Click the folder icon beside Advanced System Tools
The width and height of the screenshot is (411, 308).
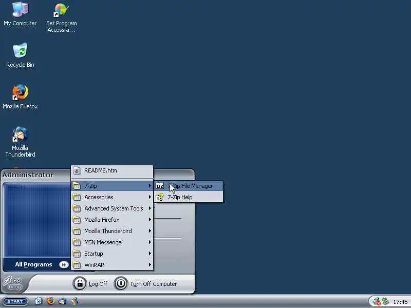(77, 208)
